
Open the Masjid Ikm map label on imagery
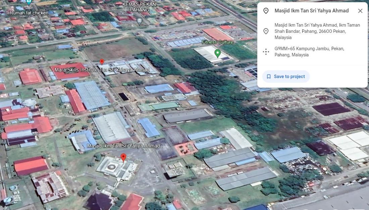coord(123,146)
